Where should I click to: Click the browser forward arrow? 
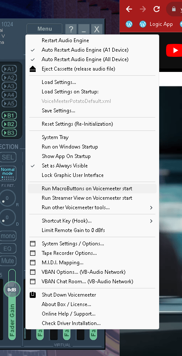[143, 9]
